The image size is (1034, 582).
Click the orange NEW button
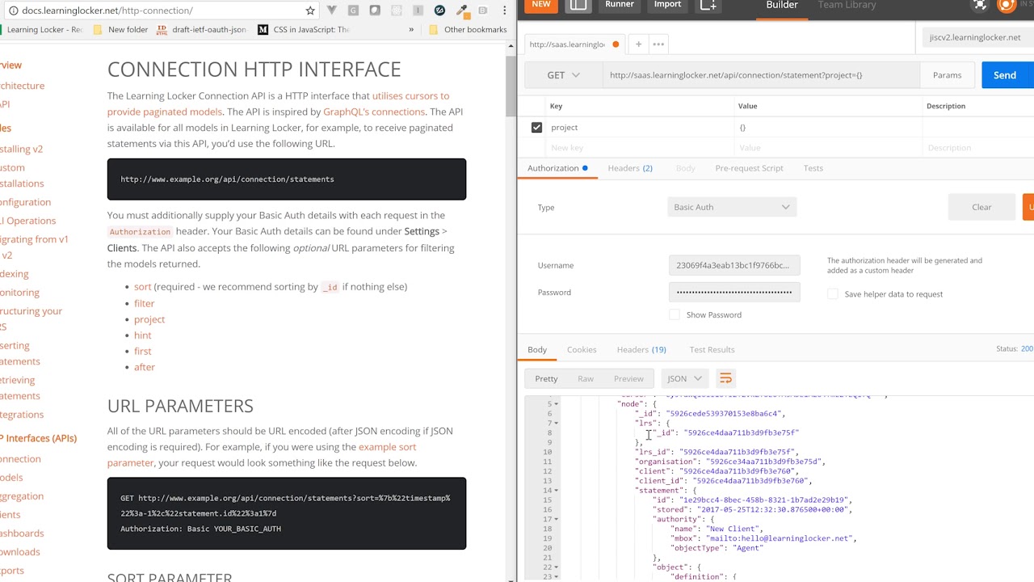[541, 5]
